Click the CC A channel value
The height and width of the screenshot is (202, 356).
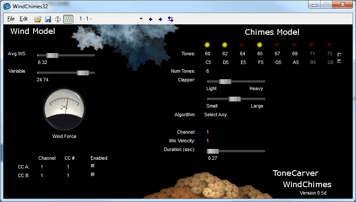pyautogui.click(x=42, y=167)
